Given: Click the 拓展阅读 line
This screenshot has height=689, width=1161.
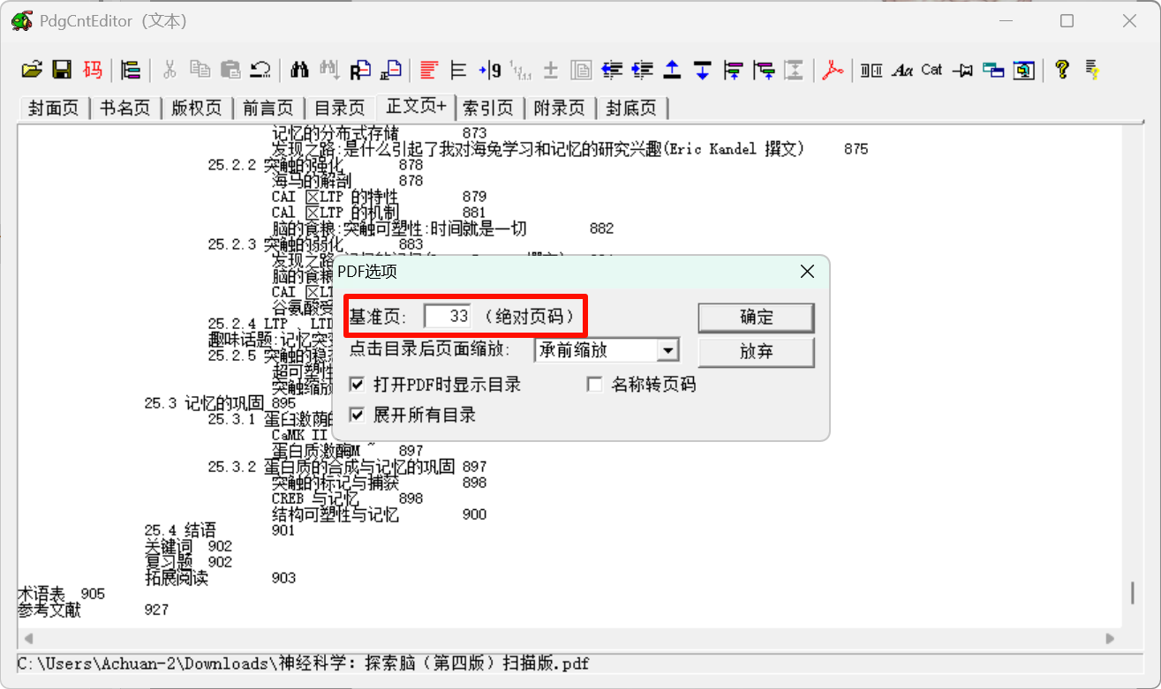Looking at the screenshot, I should (x=220, y=578).
